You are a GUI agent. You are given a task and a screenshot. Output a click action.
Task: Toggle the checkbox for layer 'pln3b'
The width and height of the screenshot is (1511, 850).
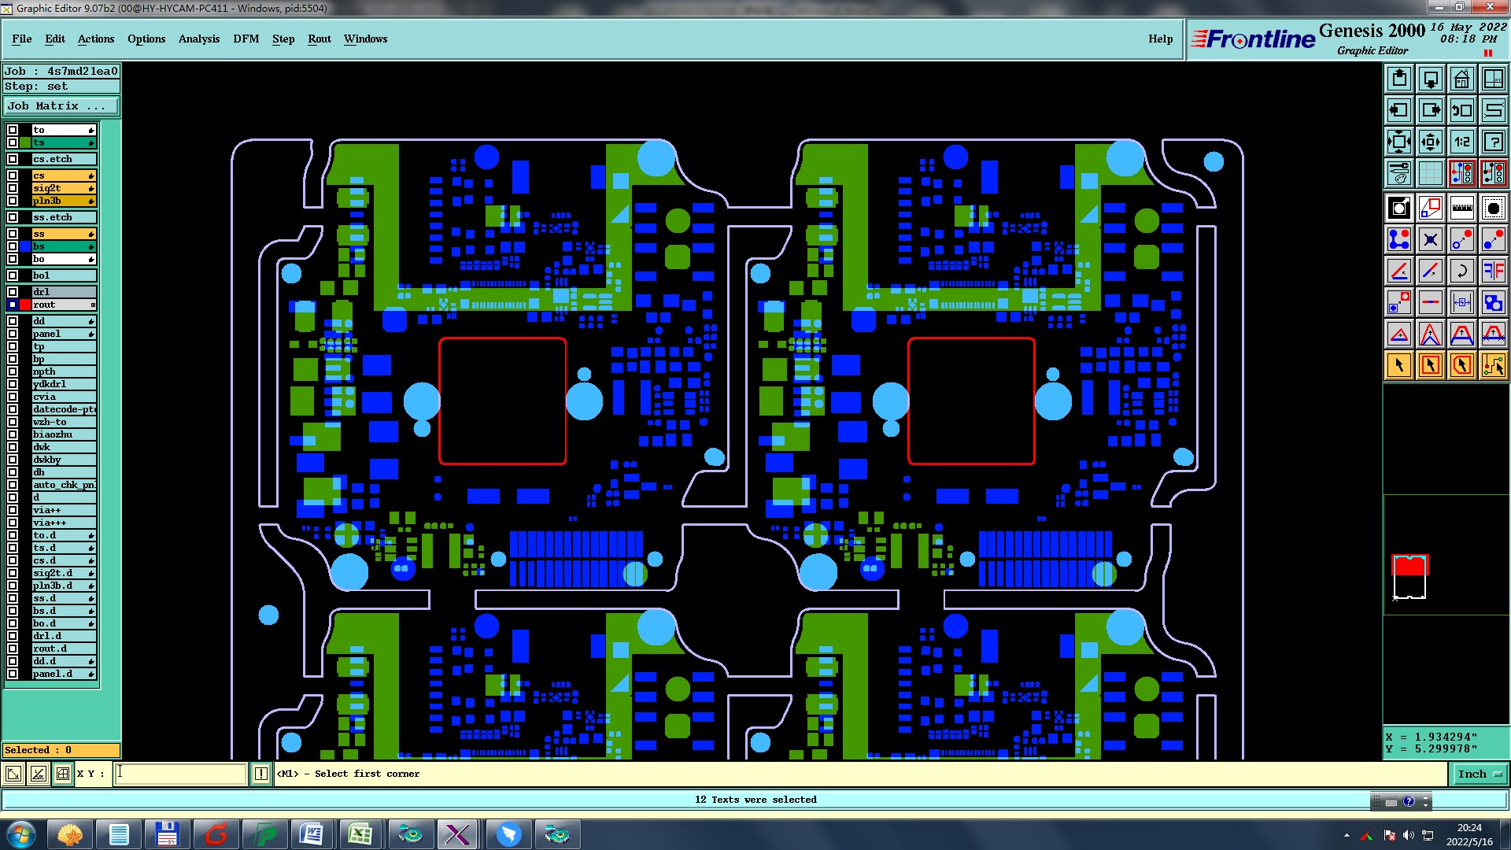[13, 201]
